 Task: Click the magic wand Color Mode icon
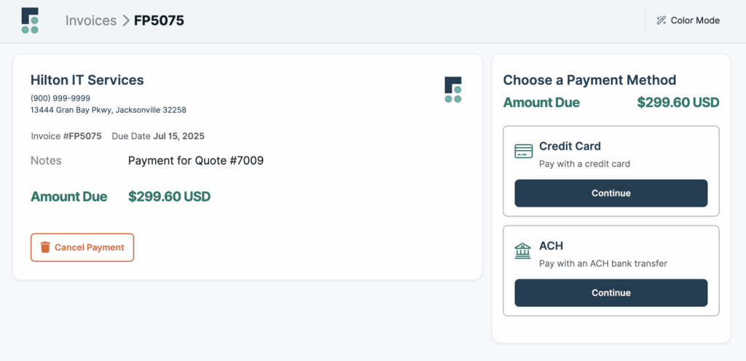pyautogui.click(x=661, y=20)
